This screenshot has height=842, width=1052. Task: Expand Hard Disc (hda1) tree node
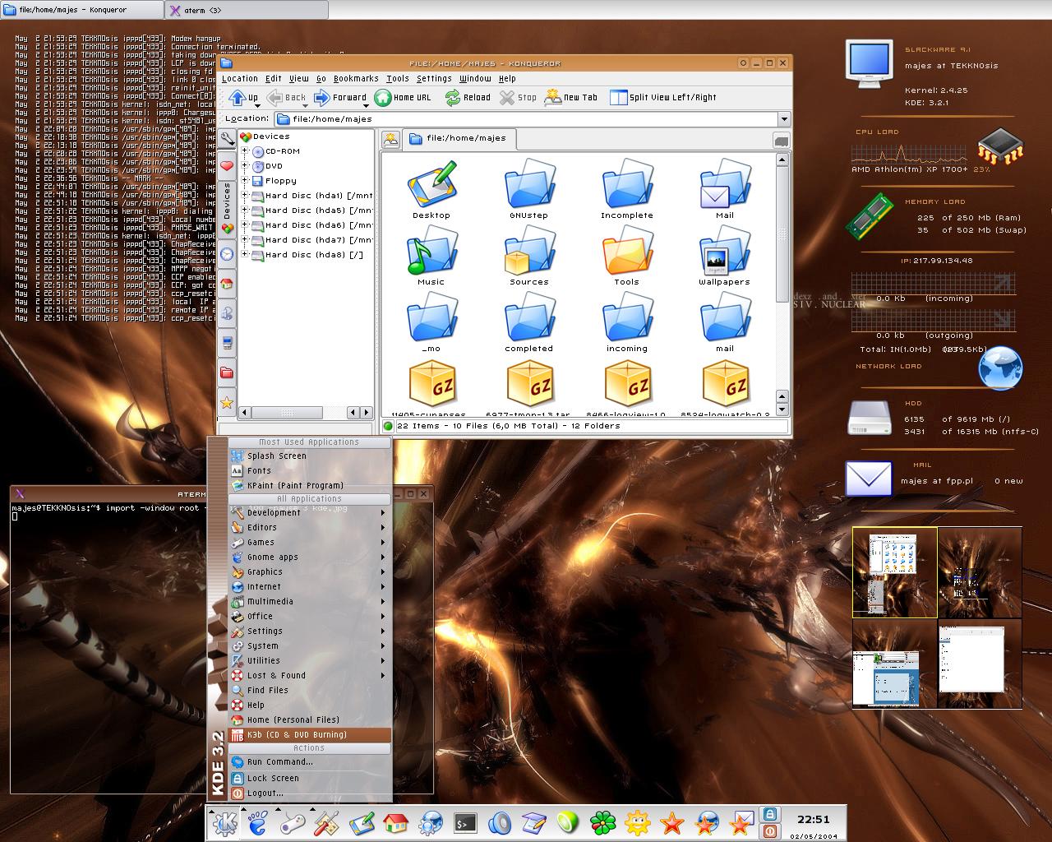click(245, 196)
